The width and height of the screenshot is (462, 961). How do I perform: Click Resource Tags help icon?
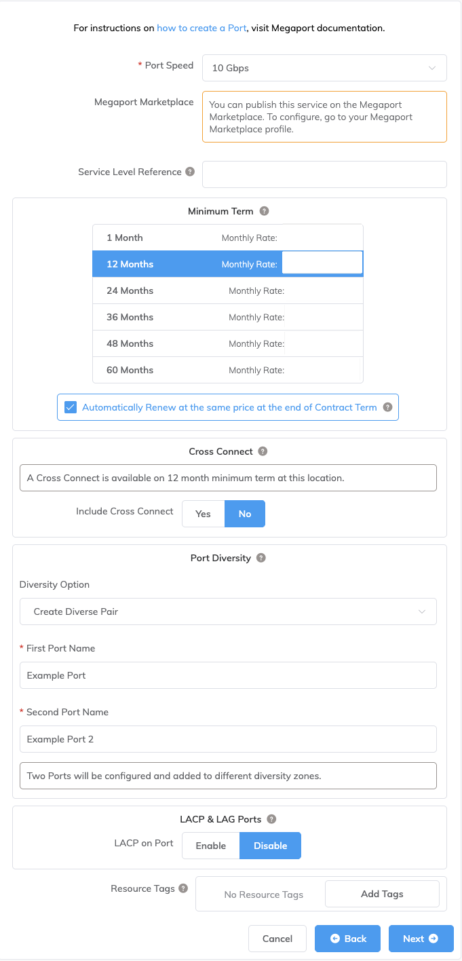(x=183, y=888)
